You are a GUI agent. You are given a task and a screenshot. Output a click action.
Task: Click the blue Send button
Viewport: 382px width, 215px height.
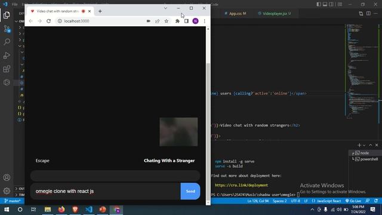click(x=190, y=191)
